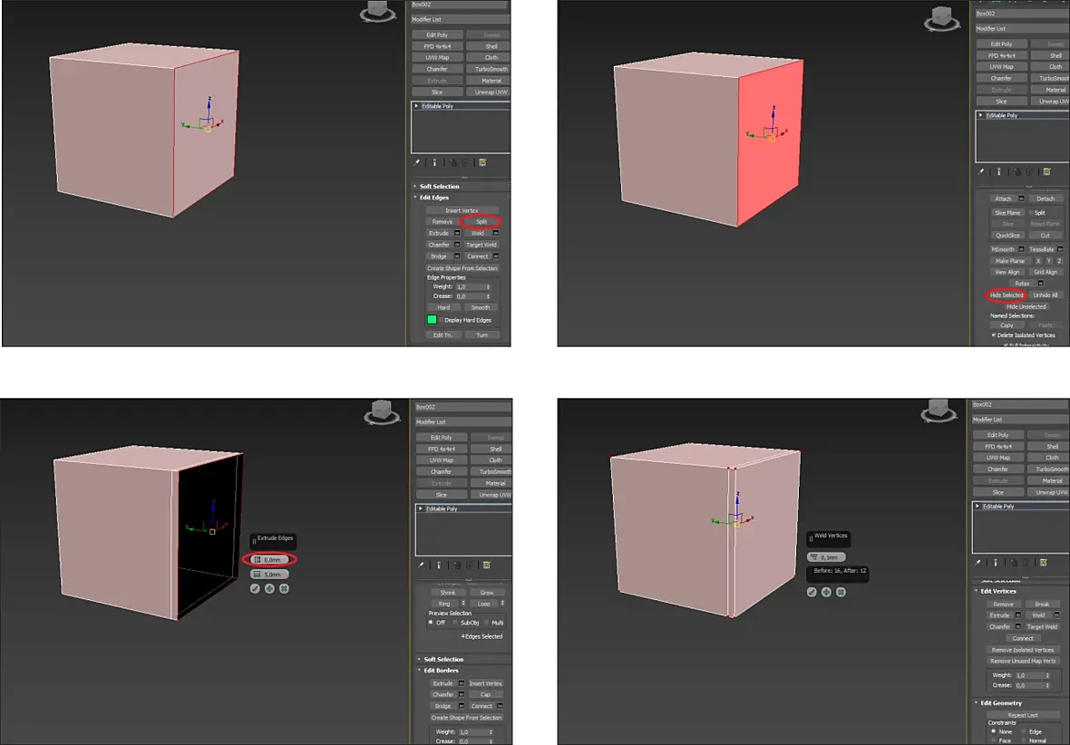Collapse the Edit Vertices rollout
This screenshot has height=745, width=1070.
click(x=976, y=592)
